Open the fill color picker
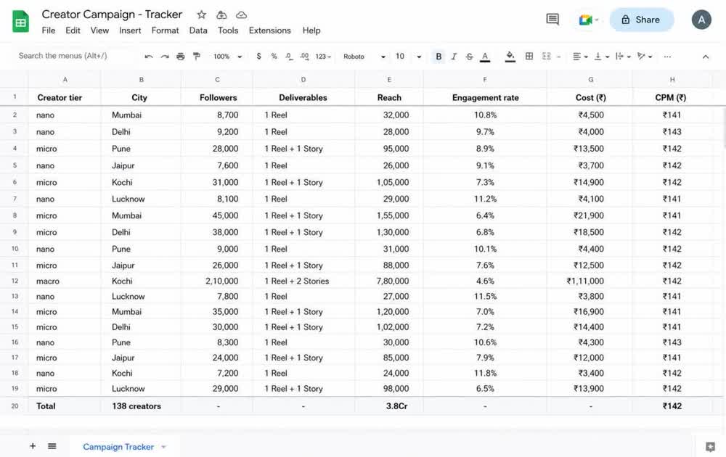The height and width of the screenshot is (457, 726). click(510, 57)
